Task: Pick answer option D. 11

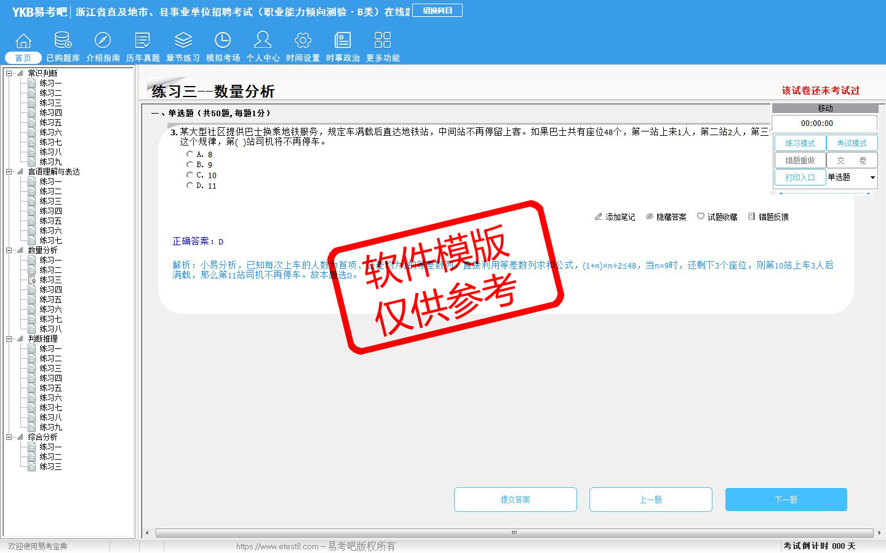Action: coord(190,186)
